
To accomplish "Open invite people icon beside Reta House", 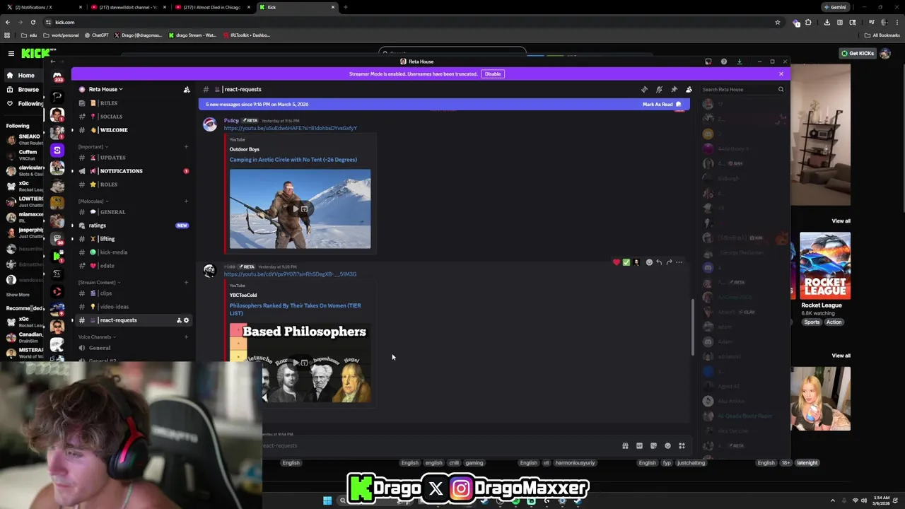I will pyautogui.click(x=187, y=90).
